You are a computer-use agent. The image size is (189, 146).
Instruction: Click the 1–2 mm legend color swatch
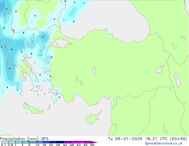(x=19, y=142)
